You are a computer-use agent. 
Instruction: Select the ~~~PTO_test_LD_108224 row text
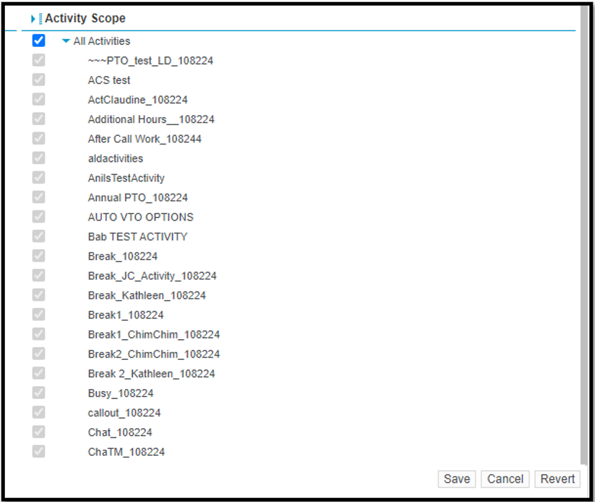coord(151,60)
